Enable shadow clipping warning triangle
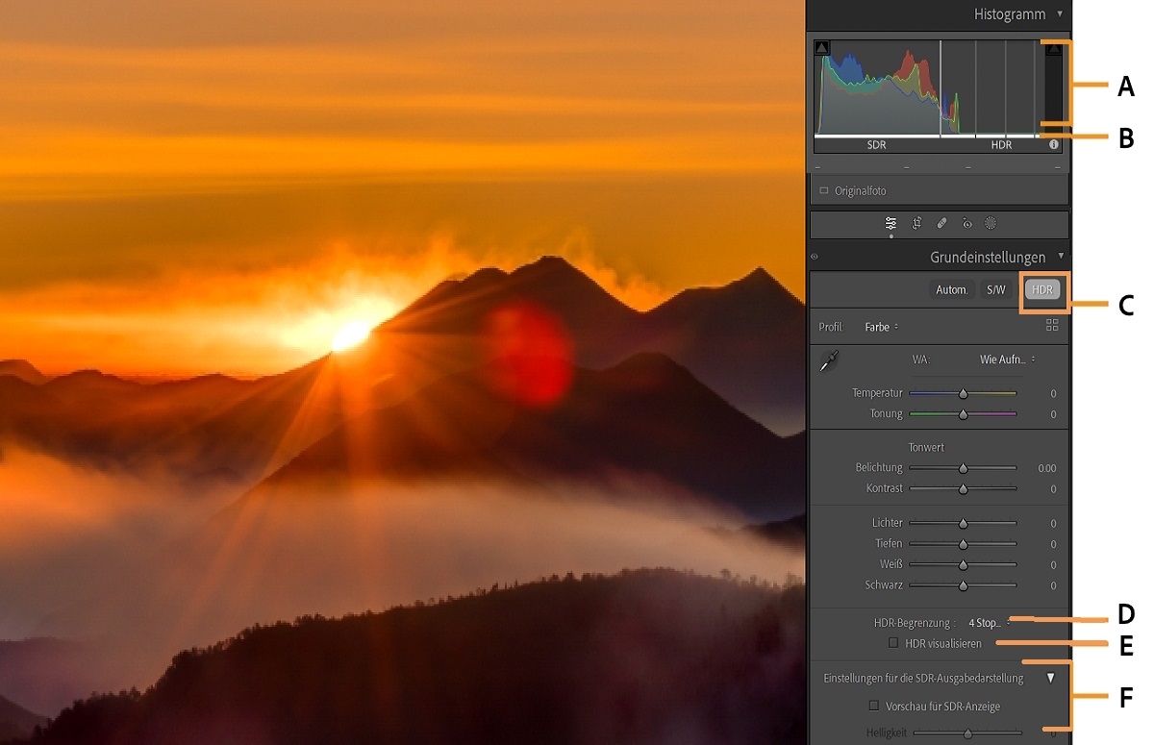This screenshot has width=1154, height=745. point(821,46)
